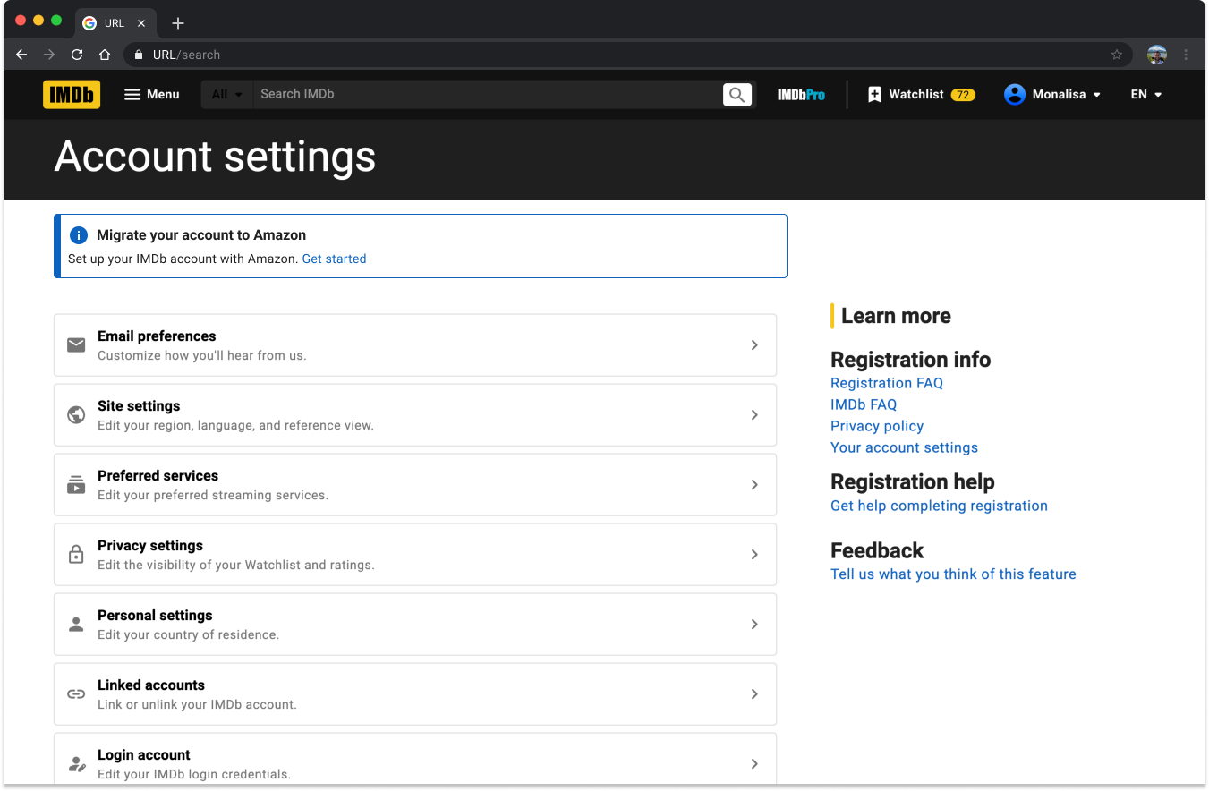
Task: Expand the Linked accounts chevron
Action: tap(754, 693)
